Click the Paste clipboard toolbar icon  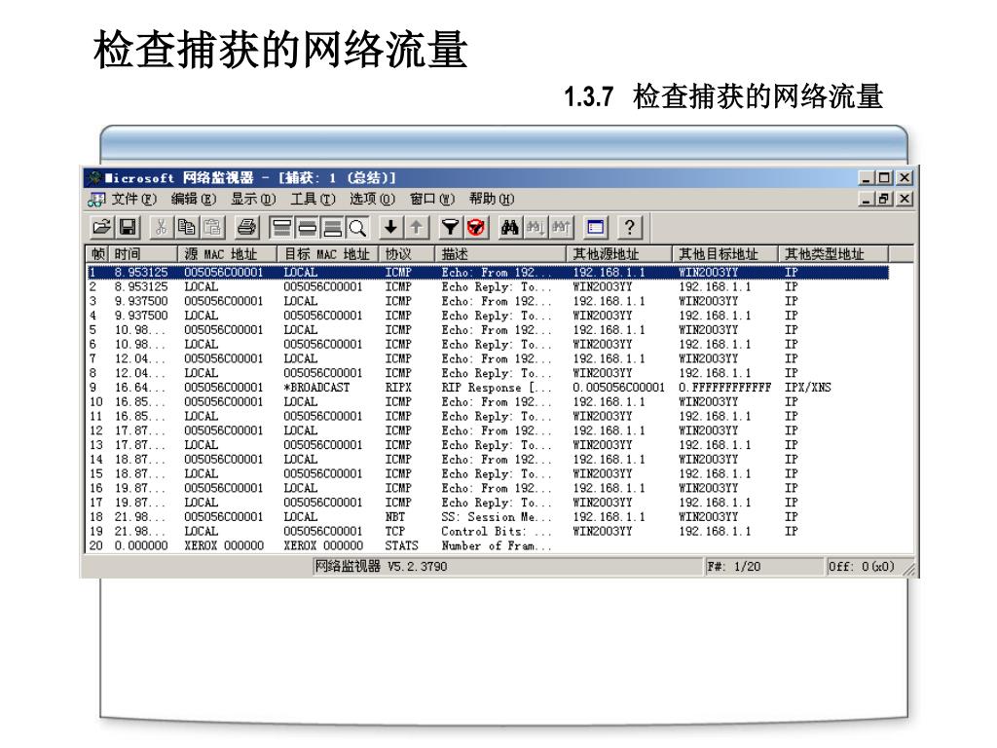pos(212,227)
